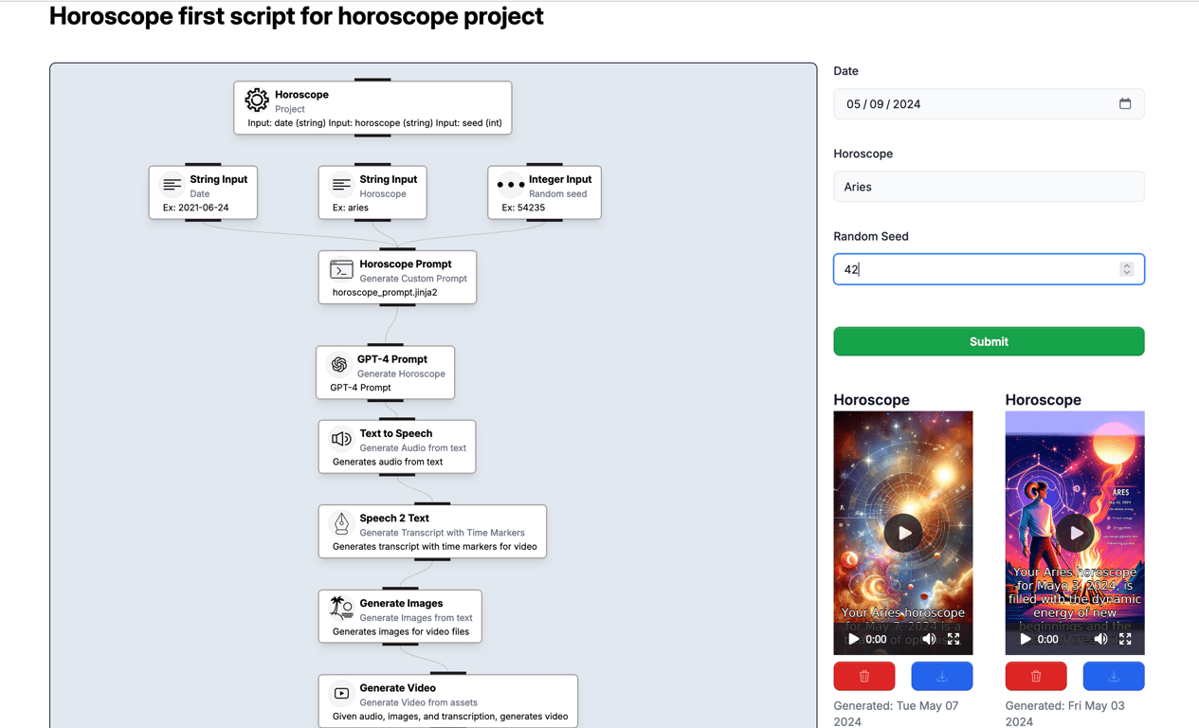The width and height of the screenshot is (1199, 728).
Task: Click 'Generate Transcript with Time Markers' subtitle
Action: [x=442, y=533]
